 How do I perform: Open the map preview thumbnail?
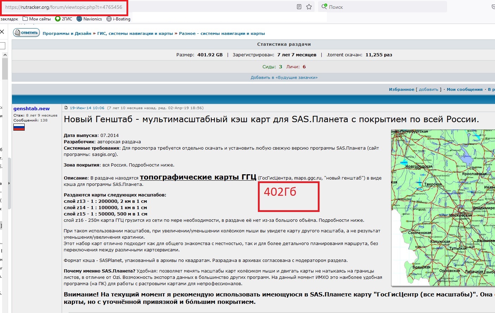[x=443, y=208]
